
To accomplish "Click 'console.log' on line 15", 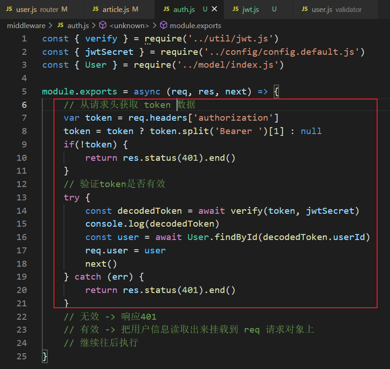I will [115, 224].
